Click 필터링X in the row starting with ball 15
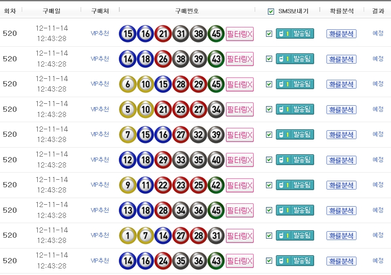This screenshot has width=391, height=275. pyautogui.click(x=240, y=34)
